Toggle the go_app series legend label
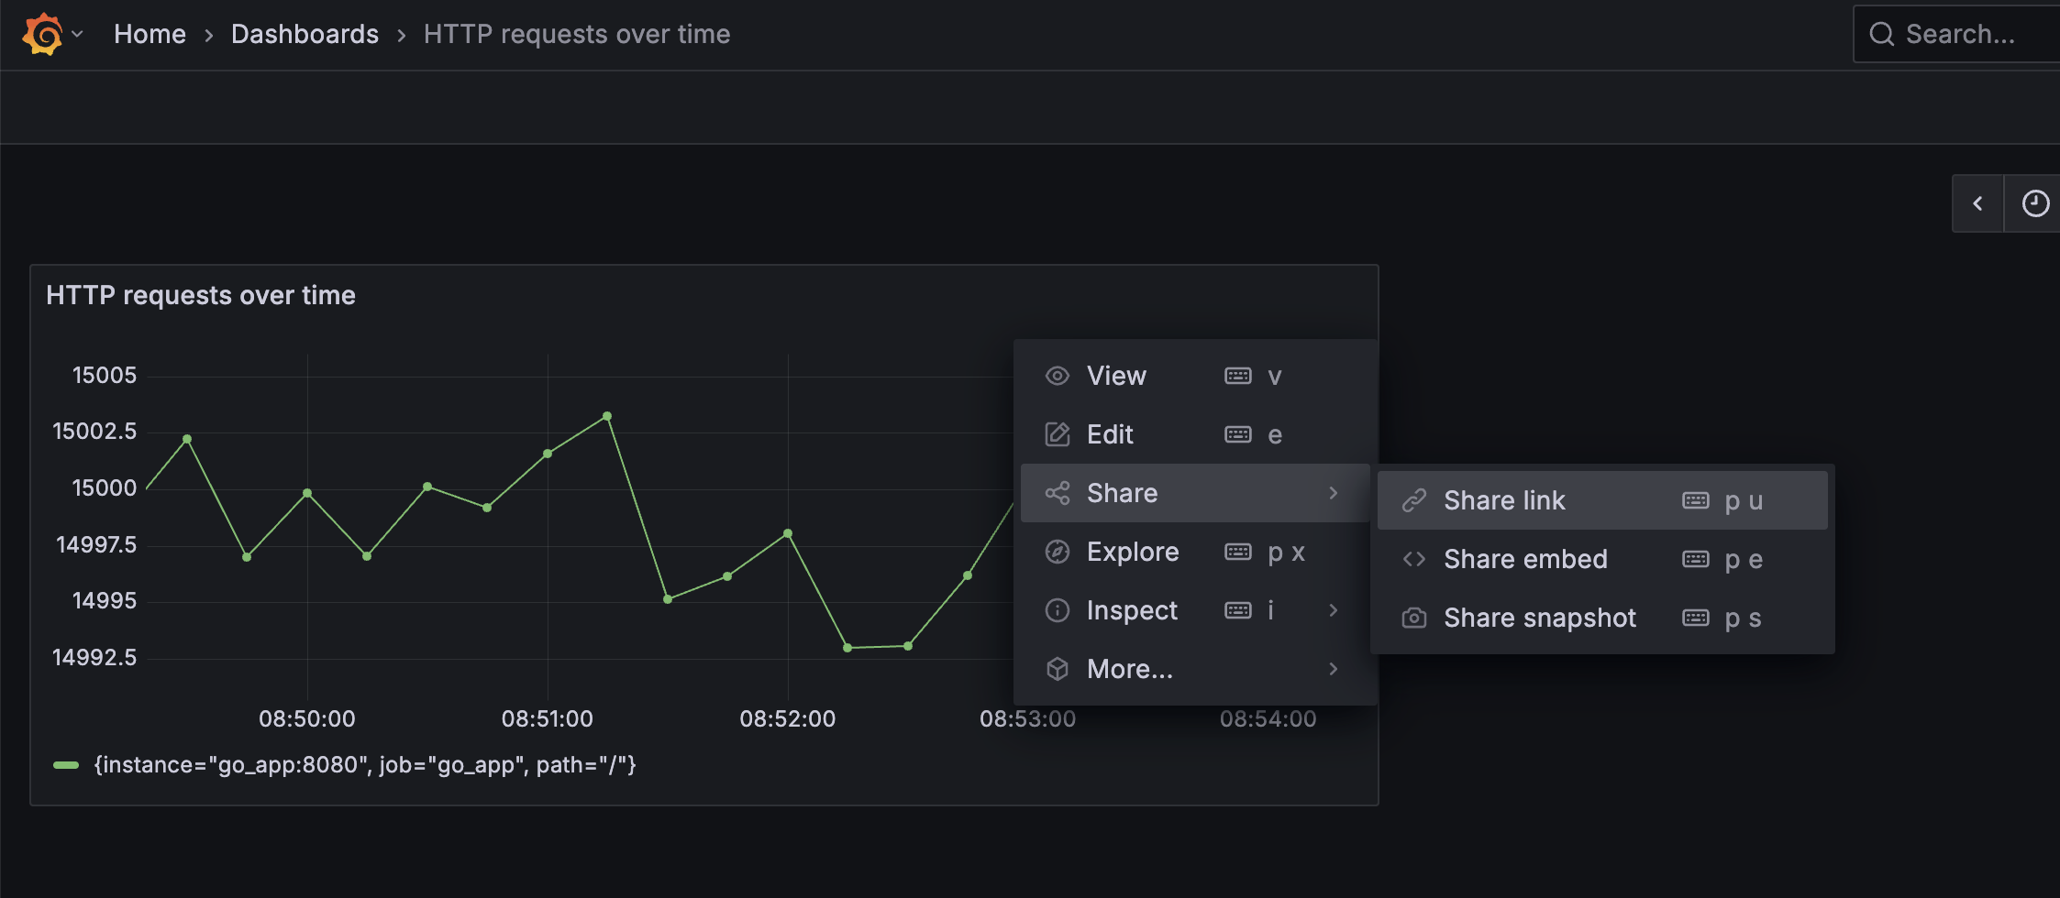This screenshot has width=2060, height=898. (365, 765)
